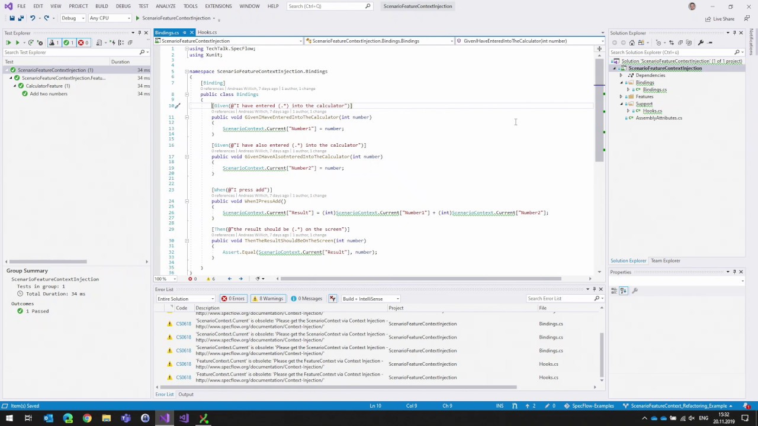Viewport: 758px width, 426px height.
Task: Select AssemblyAttributes.cs in Solution Explorer
Action: tap(659, 118)
